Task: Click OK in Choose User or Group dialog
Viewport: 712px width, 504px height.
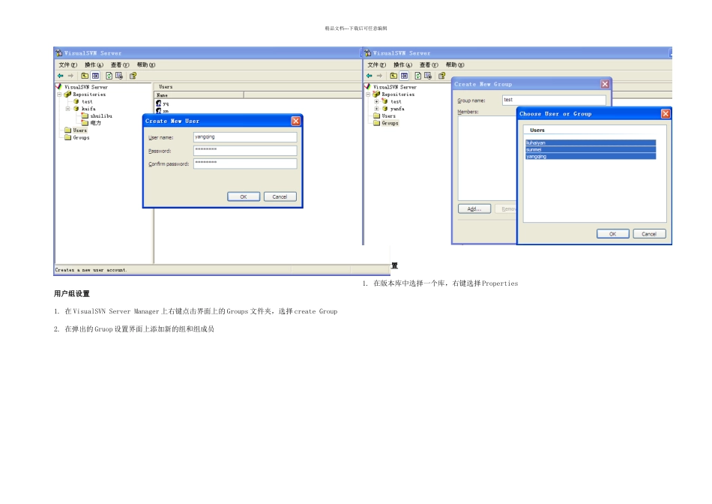Action: [612, 234]
